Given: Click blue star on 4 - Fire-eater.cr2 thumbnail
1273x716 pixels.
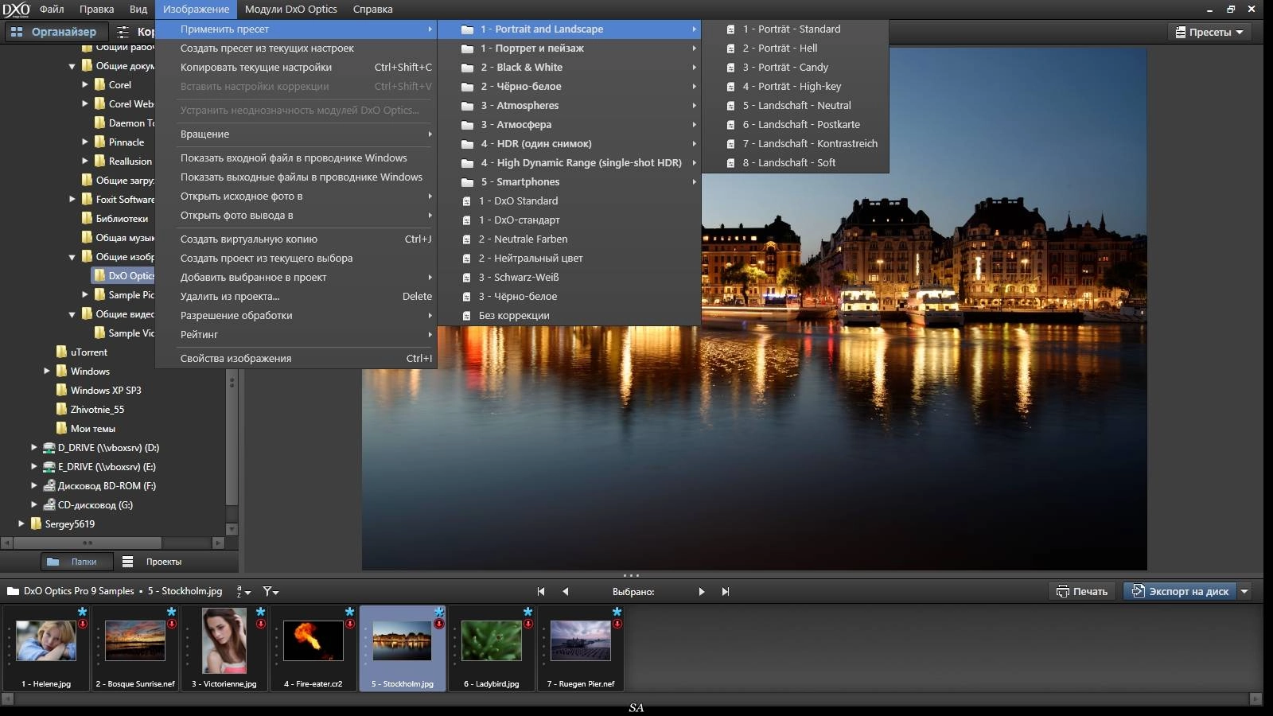Looking at the screenshot, I should point(350,611).
